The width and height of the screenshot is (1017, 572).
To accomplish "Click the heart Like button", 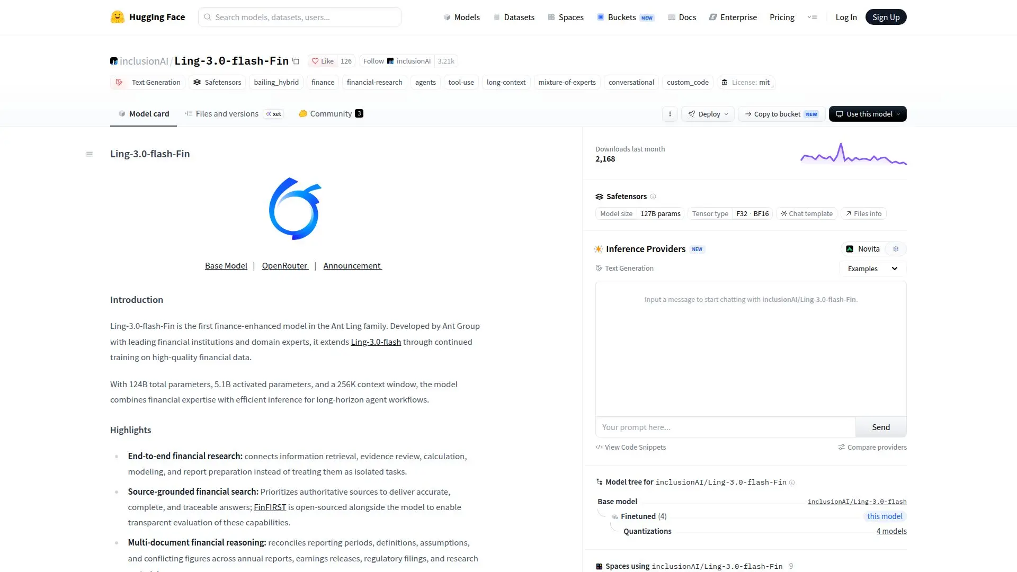I will pyautogui.click(x=323, y=61).
